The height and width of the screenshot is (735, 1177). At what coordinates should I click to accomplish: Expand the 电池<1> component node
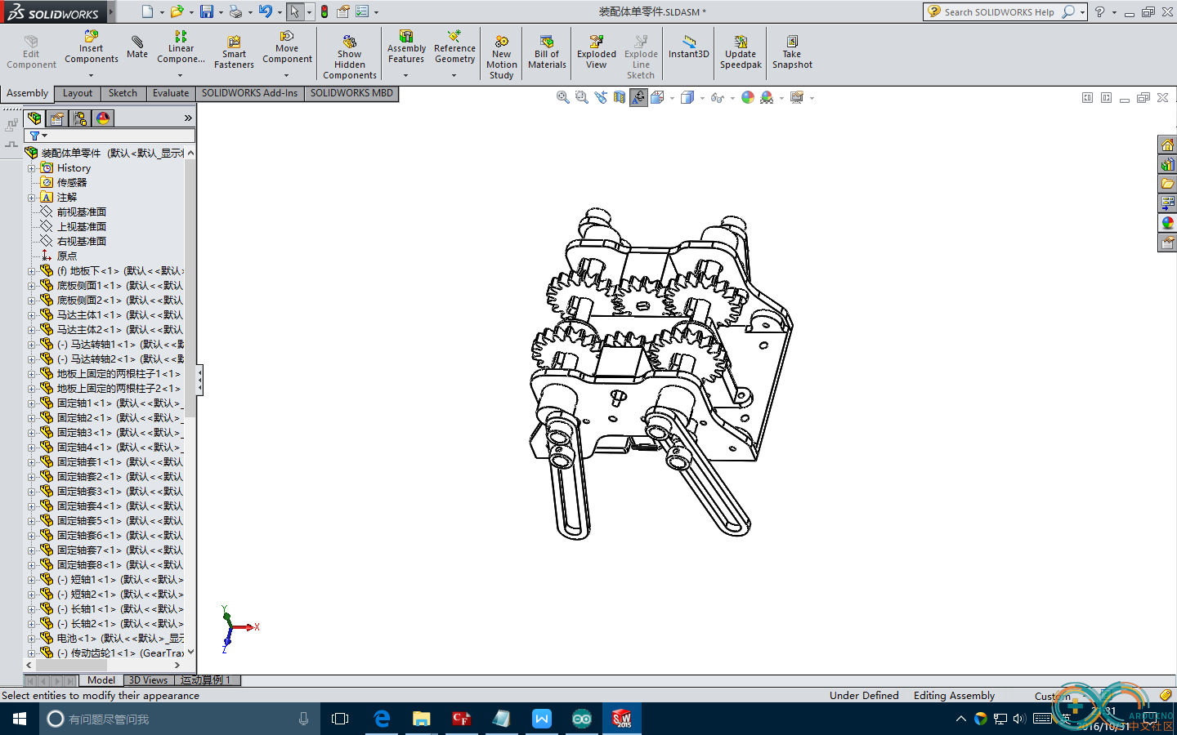(32, 639)
